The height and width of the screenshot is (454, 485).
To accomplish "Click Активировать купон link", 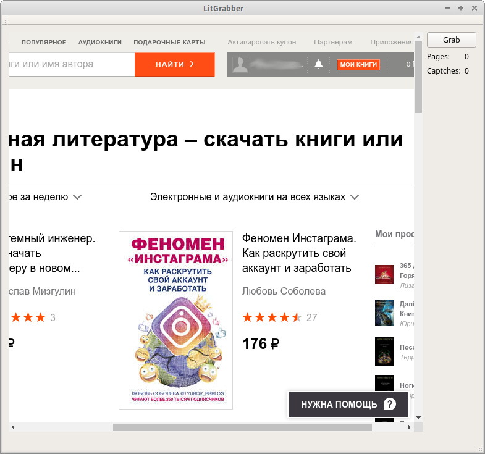I will click(262, 42).
